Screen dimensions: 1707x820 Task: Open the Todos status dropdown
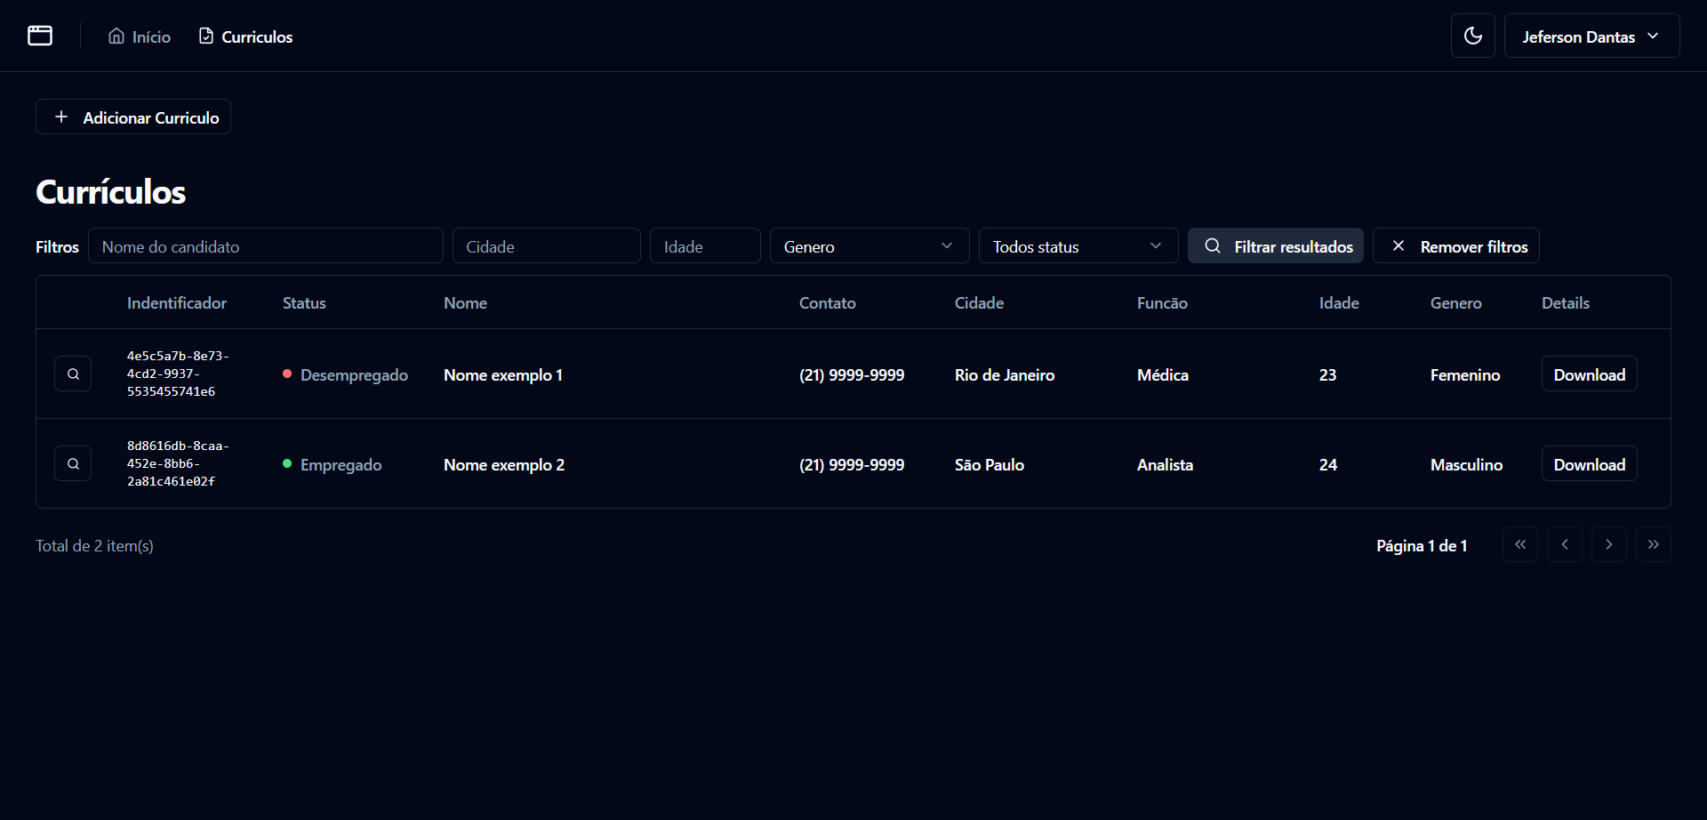pyautogui.click(x=1078, y=246)
